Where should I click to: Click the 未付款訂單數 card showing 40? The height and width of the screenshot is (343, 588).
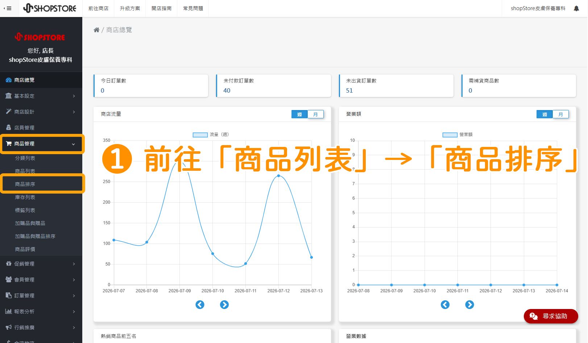point(274,86)
